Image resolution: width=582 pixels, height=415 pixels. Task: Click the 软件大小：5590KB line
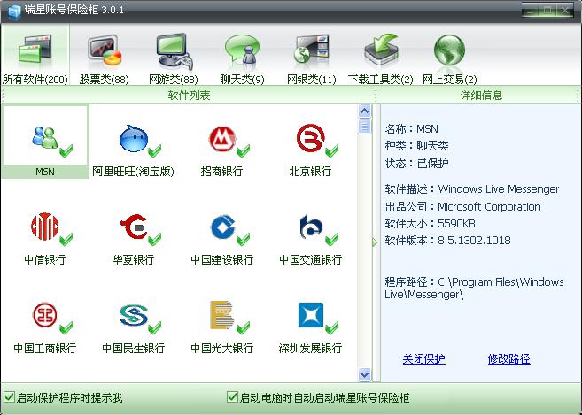[x=430, y=224]
